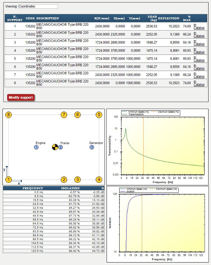The image size is (211, 265).
Task: Click the Modify support button
Action: pos(21,97)
